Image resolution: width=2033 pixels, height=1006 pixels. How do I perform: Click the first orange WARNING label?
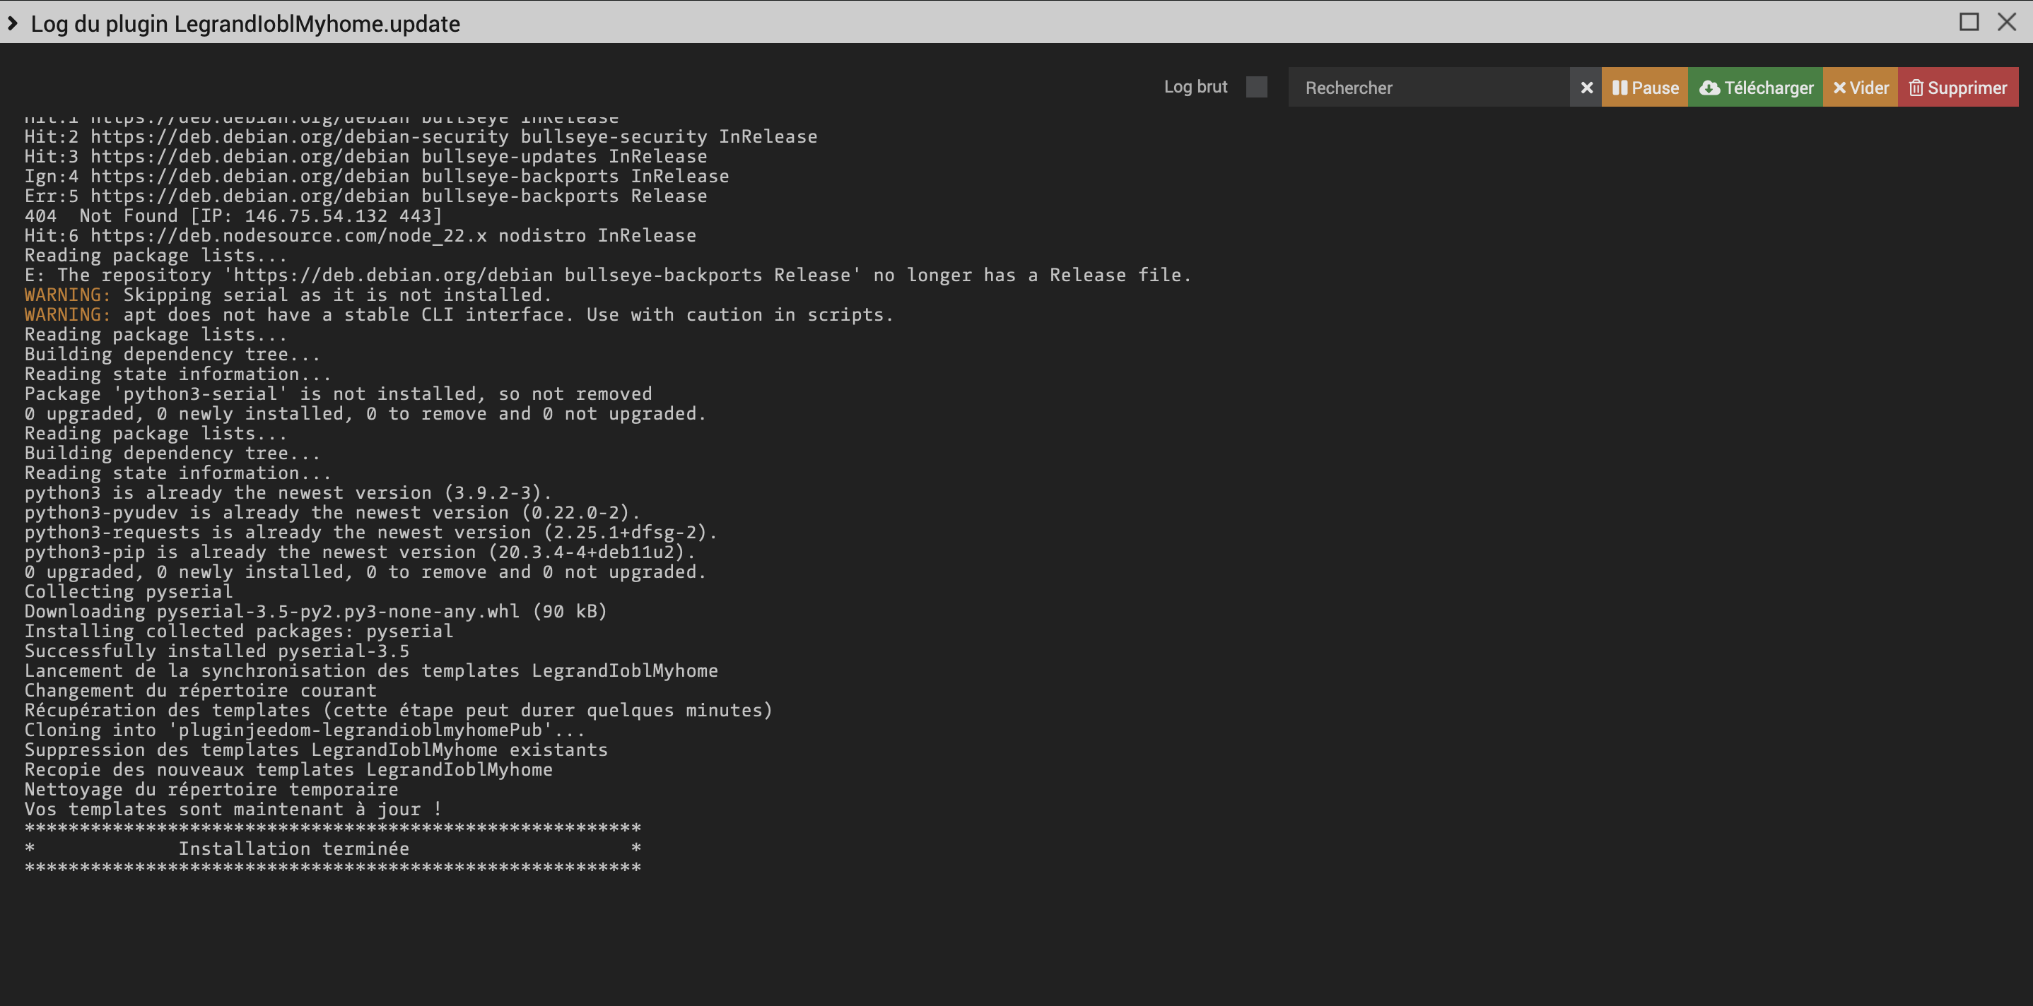[x=68, y=295]
